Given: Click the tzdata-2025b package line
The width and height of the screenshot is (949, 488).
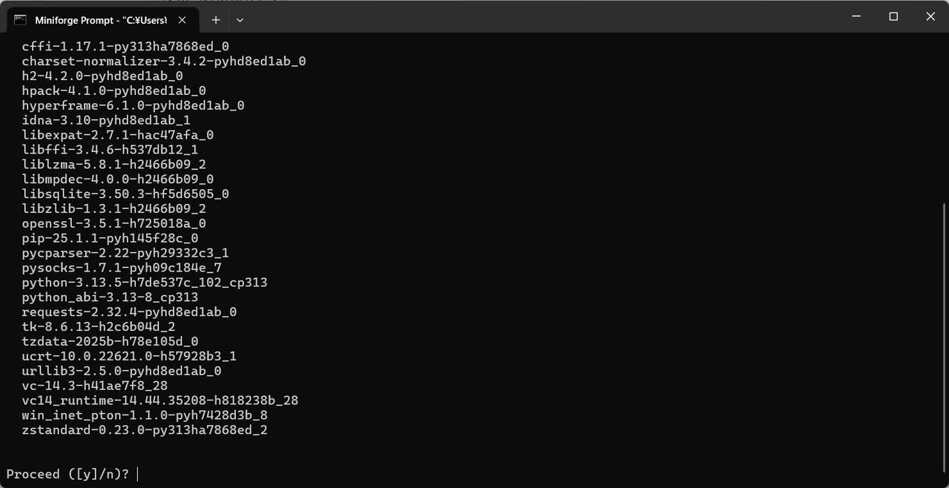Looking at the screenshot, I should [110, 342].
